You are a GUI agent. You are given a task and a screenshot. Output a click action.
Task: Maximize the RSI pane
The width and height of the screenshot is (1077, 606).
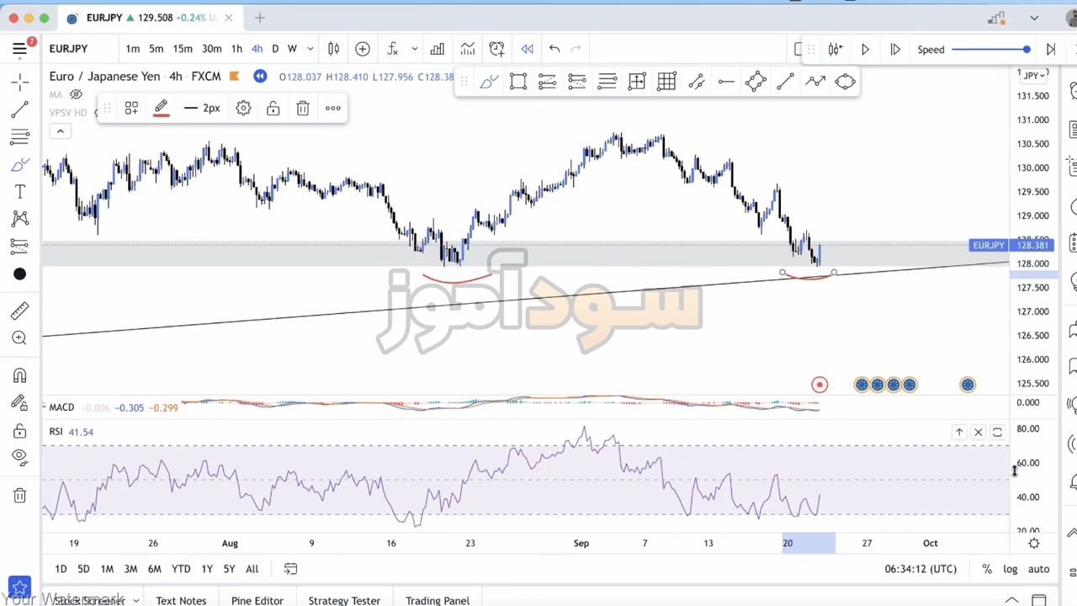(x=997, y=432)
